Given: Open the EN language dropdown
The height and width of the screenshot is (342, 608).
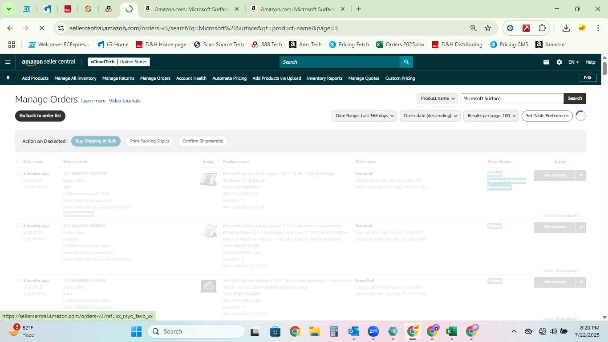Looking at the screenshot, I should 573,62.
